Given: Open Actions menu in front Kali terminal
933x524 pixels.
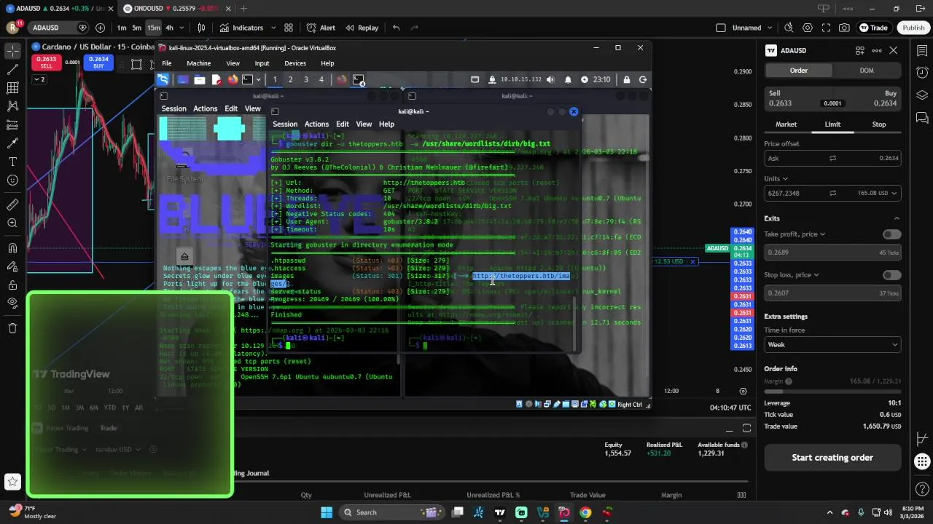Looking at the screenshot, I should (316, 124).
